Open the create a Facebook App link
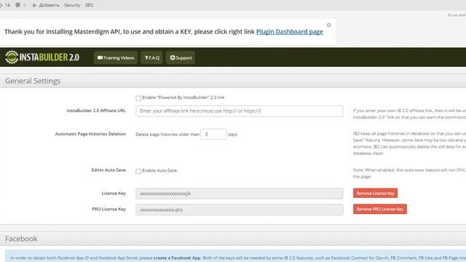The width and height of the screenshot is (466, 262). 177,258
